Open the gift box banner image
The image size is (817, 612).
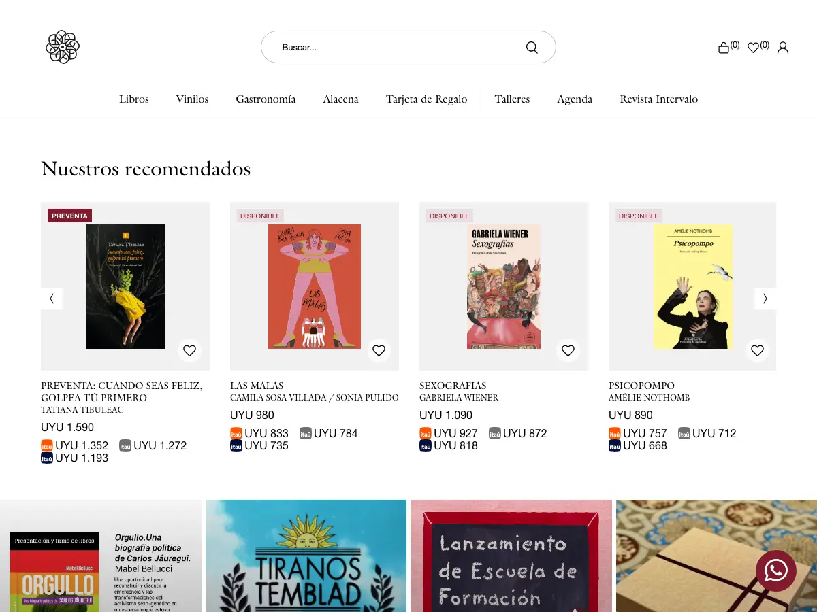[x=716, y=556]
